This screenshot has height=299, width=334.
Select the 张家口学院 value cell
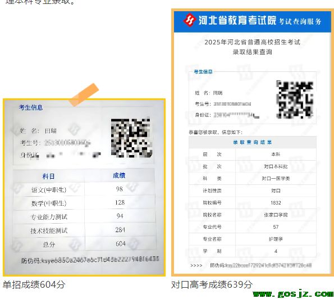coord(276,215)
